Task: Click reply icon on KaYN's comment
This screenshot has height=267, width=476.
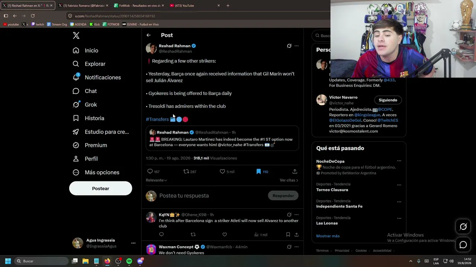Action: 161,234
